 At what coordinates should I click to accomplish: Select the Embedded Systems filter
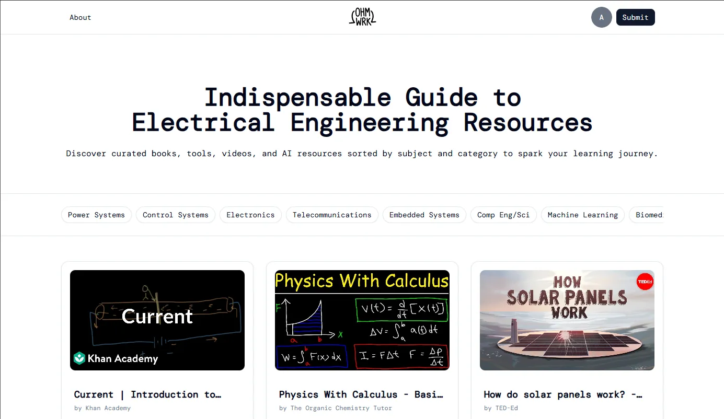424,215
